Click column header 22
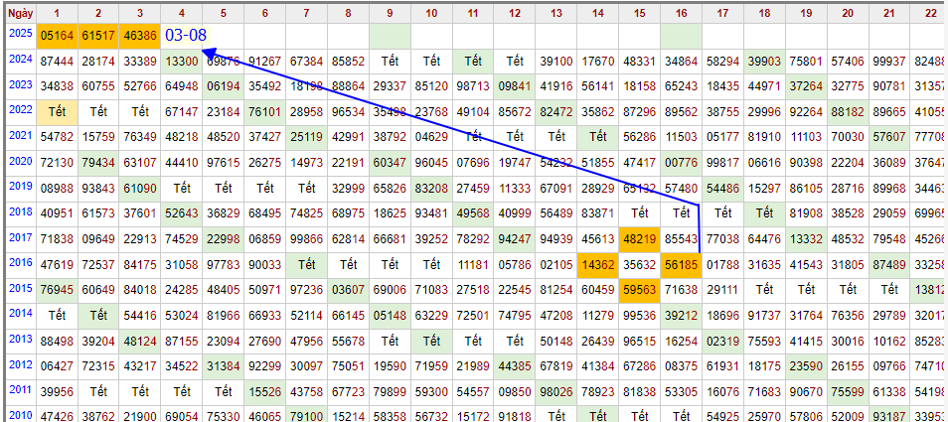The width and height of the screenshot is (948, 422). [929, 13]
